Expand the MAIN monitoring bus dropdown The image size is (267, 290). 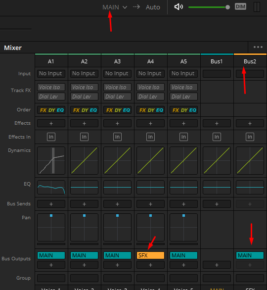(115, 7)
